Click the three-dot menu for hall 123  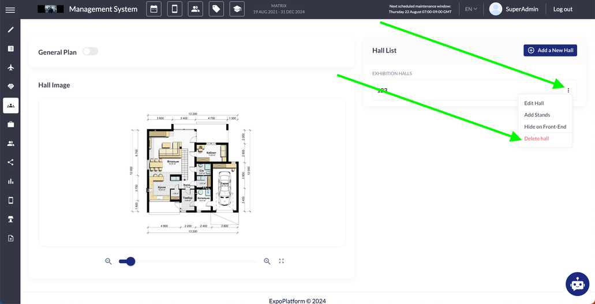tap(568, 91)
